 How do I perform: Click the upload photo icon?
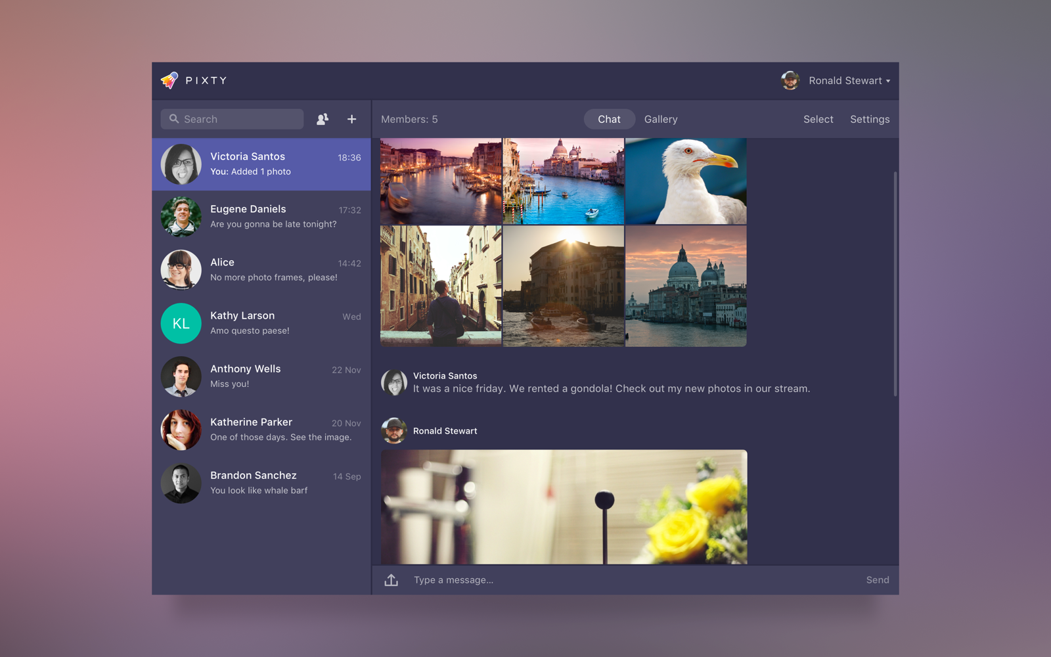click(391, 579)
